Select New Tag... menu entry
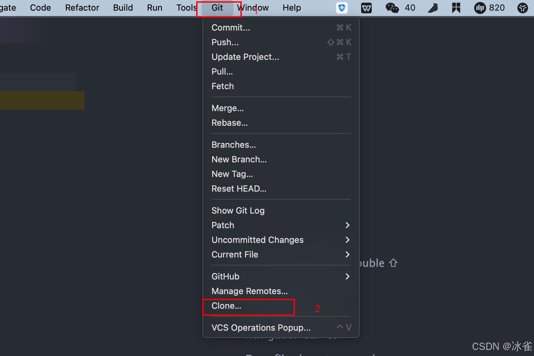Viewport: 534px width, 356px height. [281, 174]
